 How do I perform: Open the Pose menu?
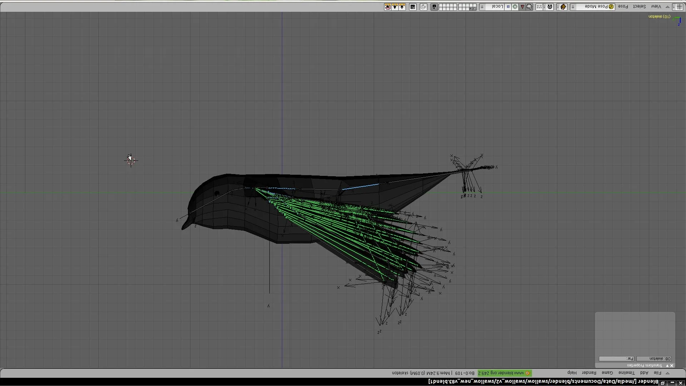(623, 6)
